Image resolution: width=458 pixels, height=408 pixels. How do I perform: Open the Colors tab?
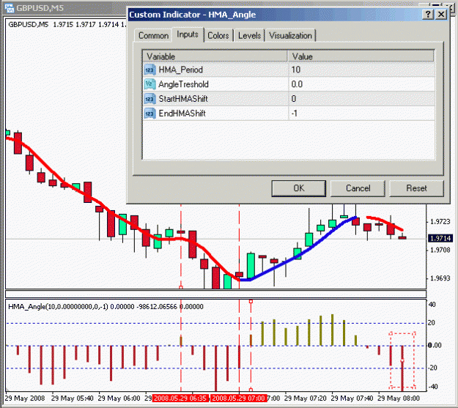pyautogui.click(x=218, y=36)
